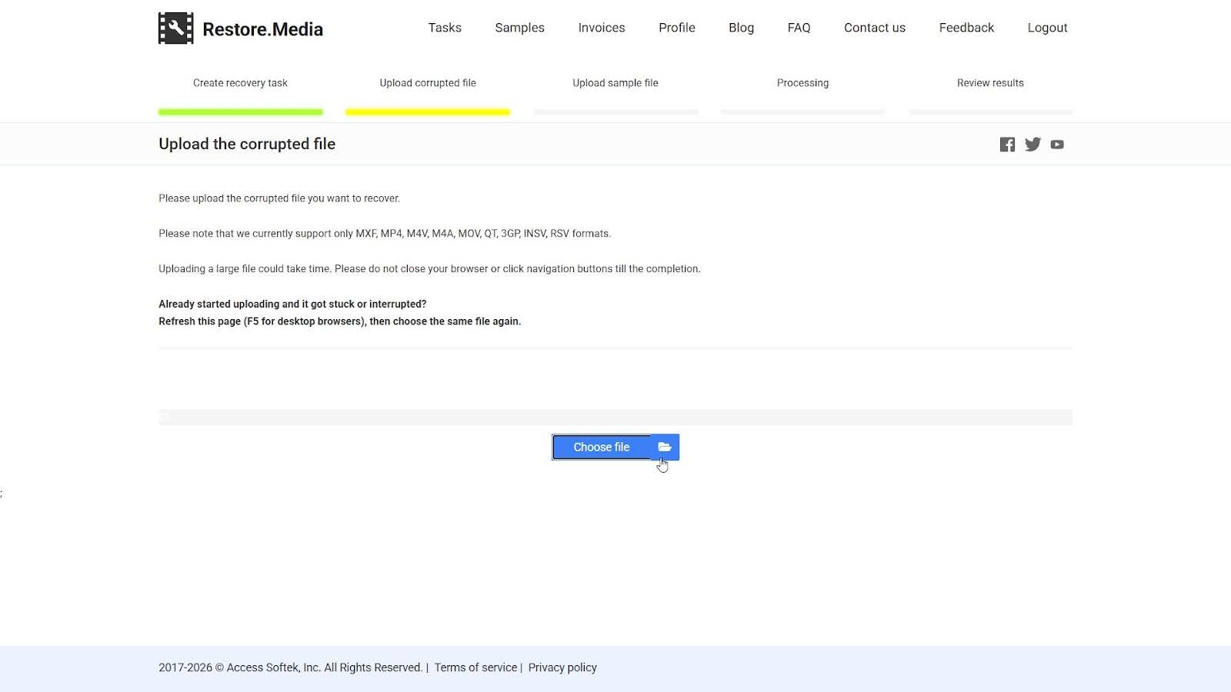Open the Blog page
1231x692 pixels.
point(740,28)
